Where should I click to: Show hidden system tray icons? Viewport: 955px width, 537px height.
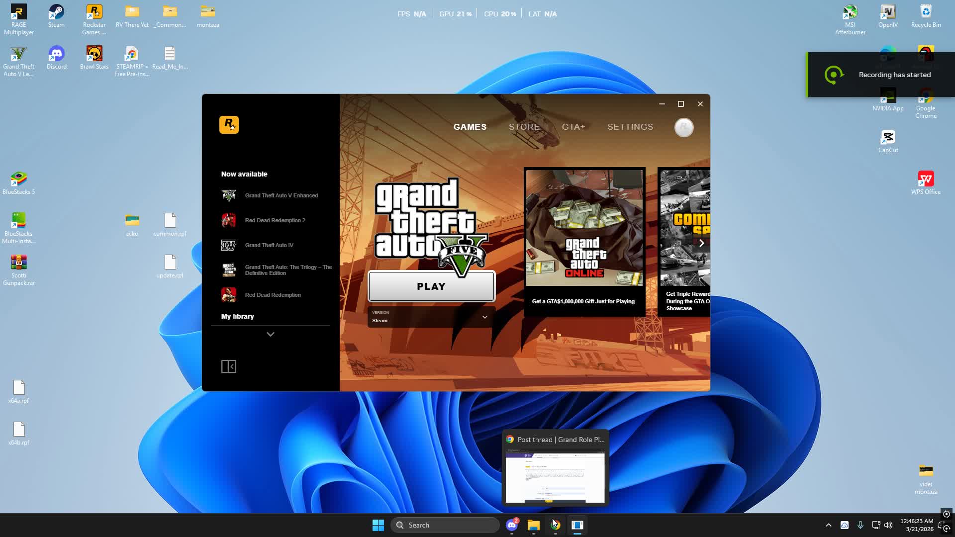pos(828,525)
